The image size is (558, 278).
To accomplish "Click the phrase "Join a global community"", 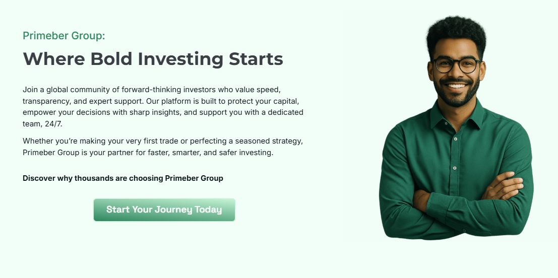I will pyautogui.click(x=67, y=90).
